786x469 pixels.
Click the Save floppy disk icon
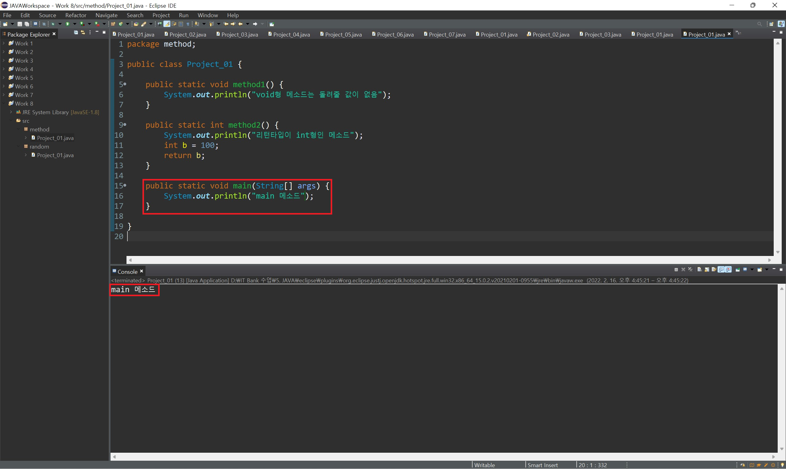pos(20,24)
